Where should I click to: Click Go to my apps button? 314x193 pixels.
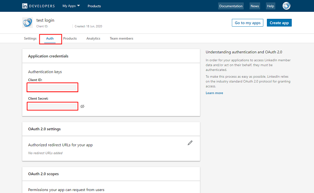(x=248, y=23)
